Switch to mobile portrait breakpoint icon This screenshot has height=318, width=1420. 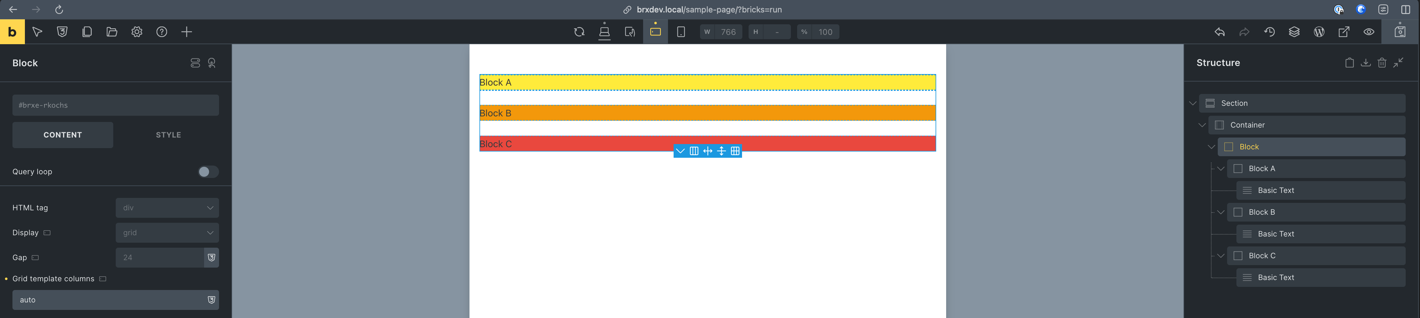point(681,32)
